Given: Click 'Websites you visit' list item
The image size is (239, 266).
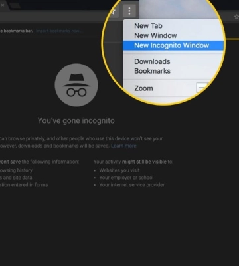Looking at the screenshot, I should click(119, 170).
